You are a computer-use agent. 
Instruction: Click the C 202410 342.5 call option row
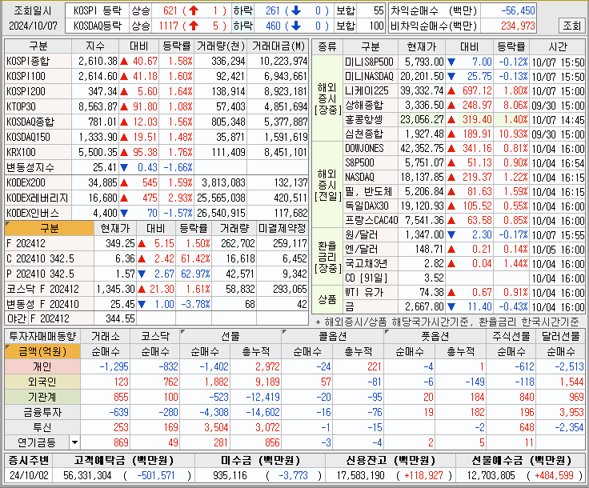[157, 258]
